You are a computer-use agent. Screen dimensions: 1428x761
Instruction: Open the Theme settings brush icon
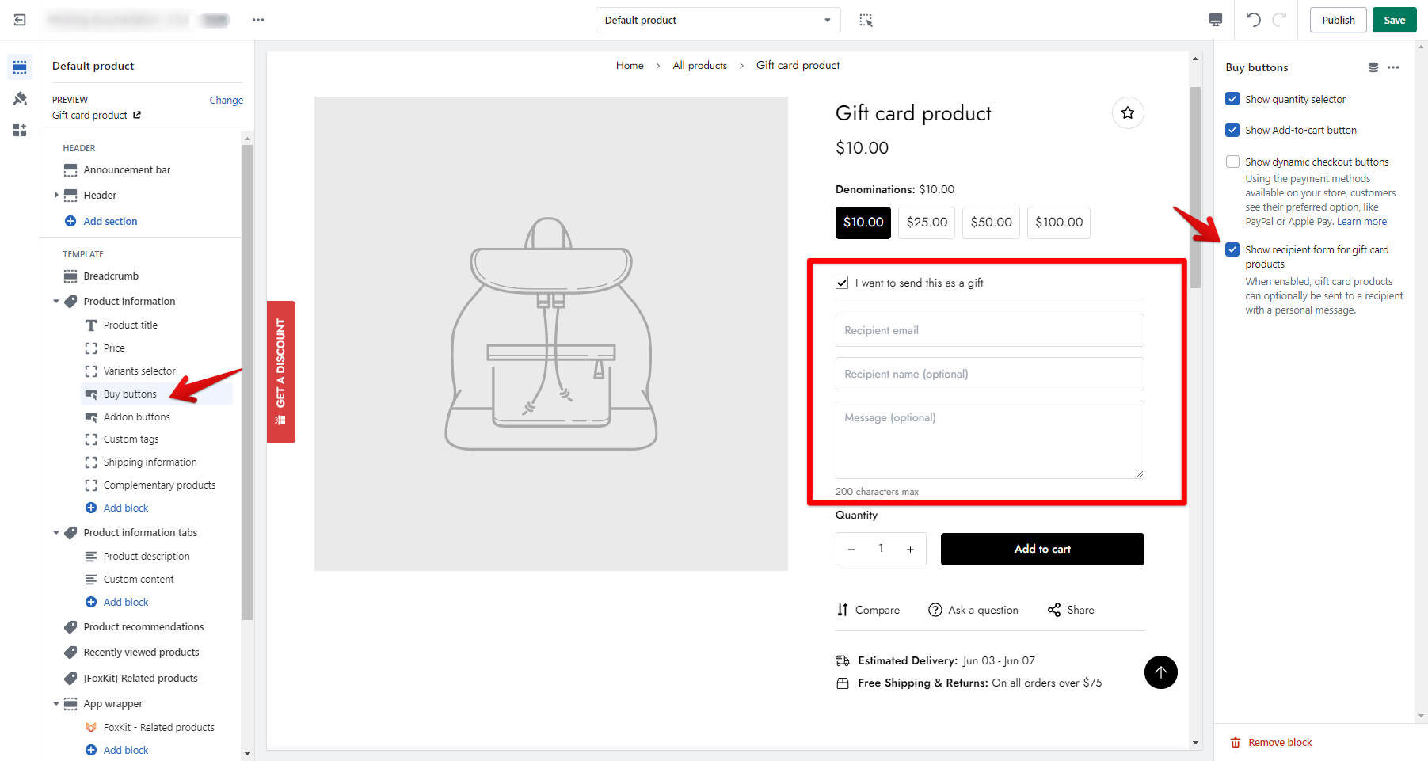click(x=20, y=98)
